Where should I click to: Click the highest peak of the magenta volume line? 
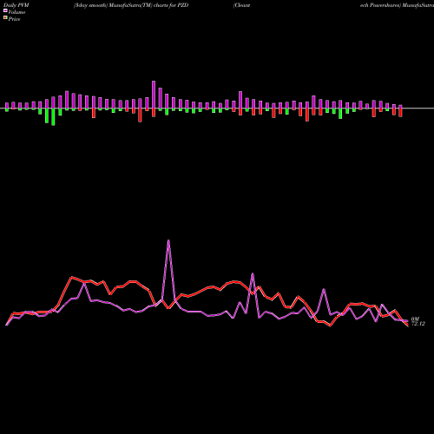pos(168,240)
